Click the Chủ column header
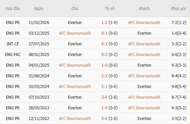Image resolution: width=190 pixels, height=124 pixels. click(75, 8)
